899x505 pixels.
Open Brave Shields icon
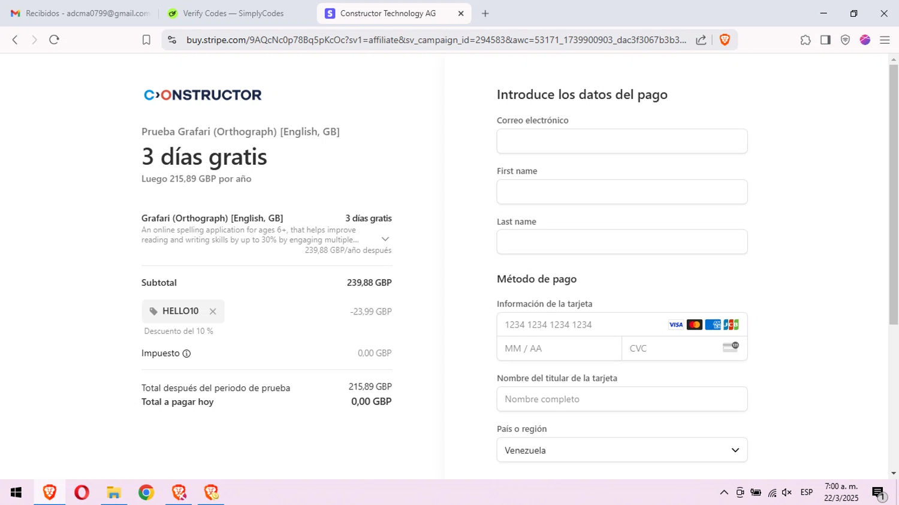[x=725, y=40]
